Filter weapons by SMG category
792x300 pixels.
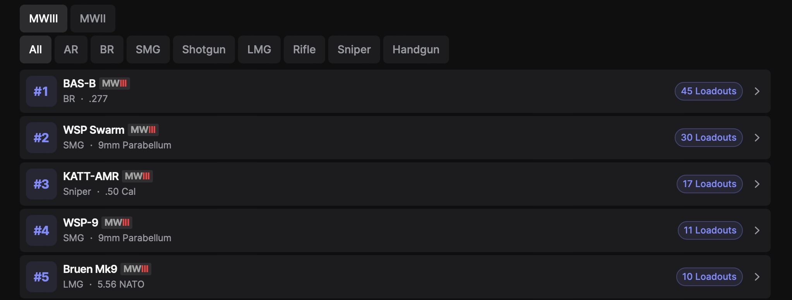click(148, 49)
